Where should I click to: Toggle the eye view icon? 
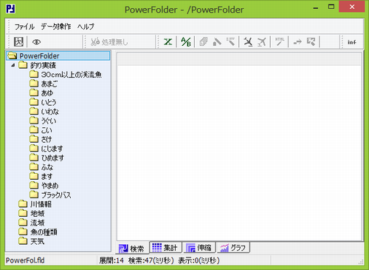tap(36, 42)
